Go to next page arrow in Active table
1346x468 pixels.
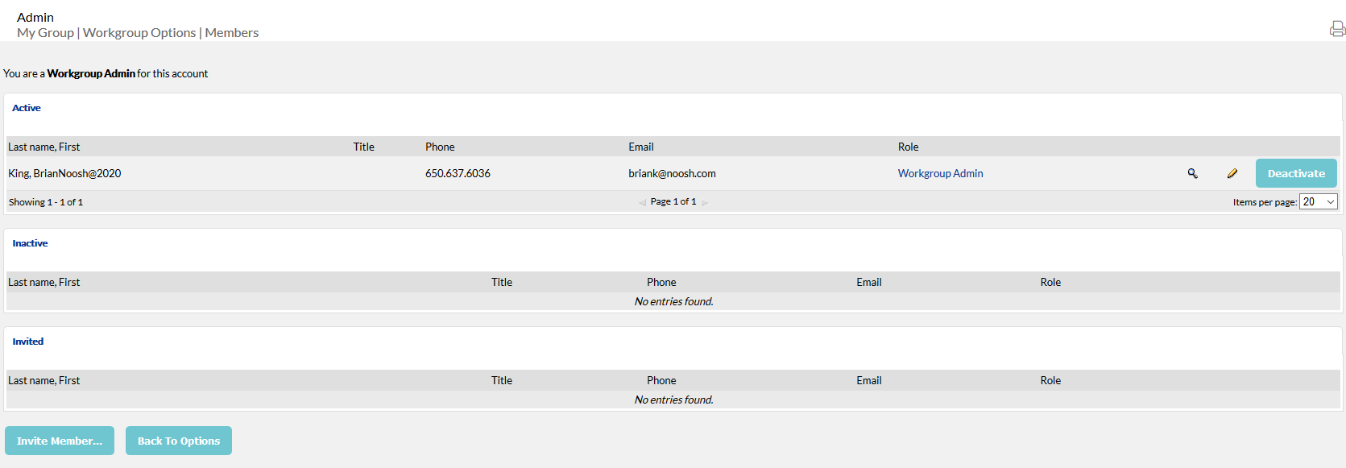click(x=705, y=202)
